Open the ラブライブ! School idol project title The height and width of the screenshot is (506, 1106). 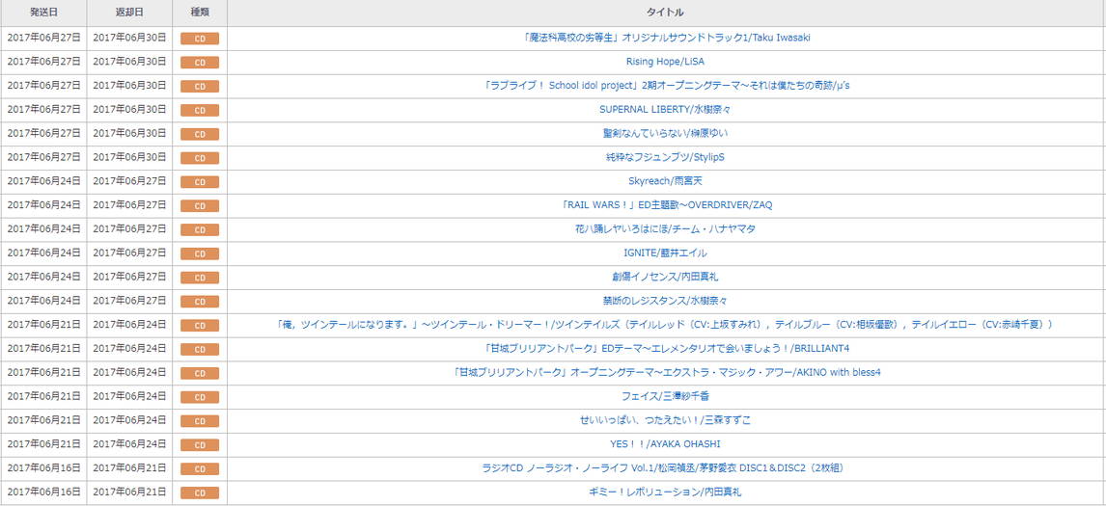coord(665,85)
